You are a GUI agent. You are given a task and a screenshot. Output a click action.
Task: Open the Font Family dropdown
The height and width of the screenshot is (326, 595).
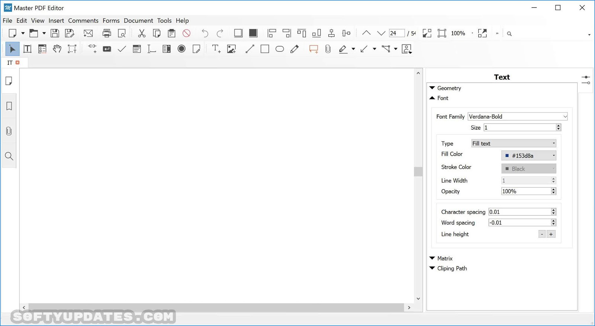click(518, 116)
